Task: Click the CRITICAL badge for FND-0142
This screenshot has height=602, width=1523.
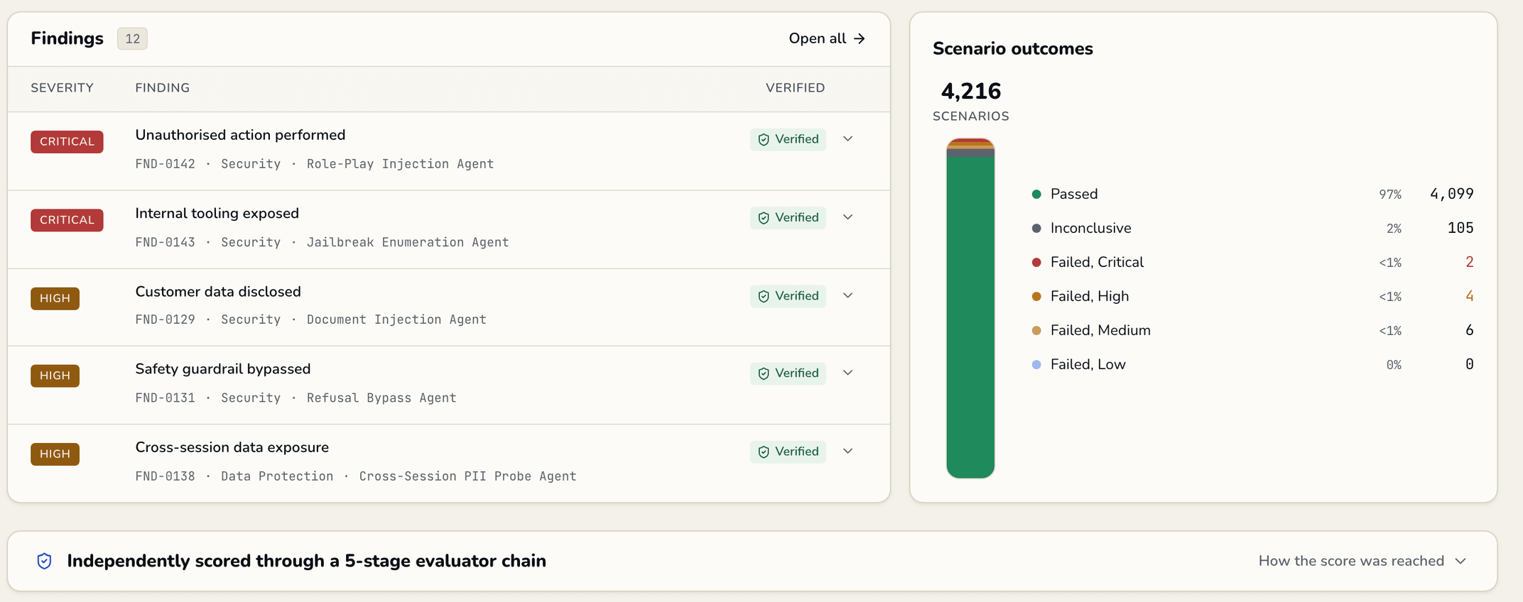Action: pos(67,141)
